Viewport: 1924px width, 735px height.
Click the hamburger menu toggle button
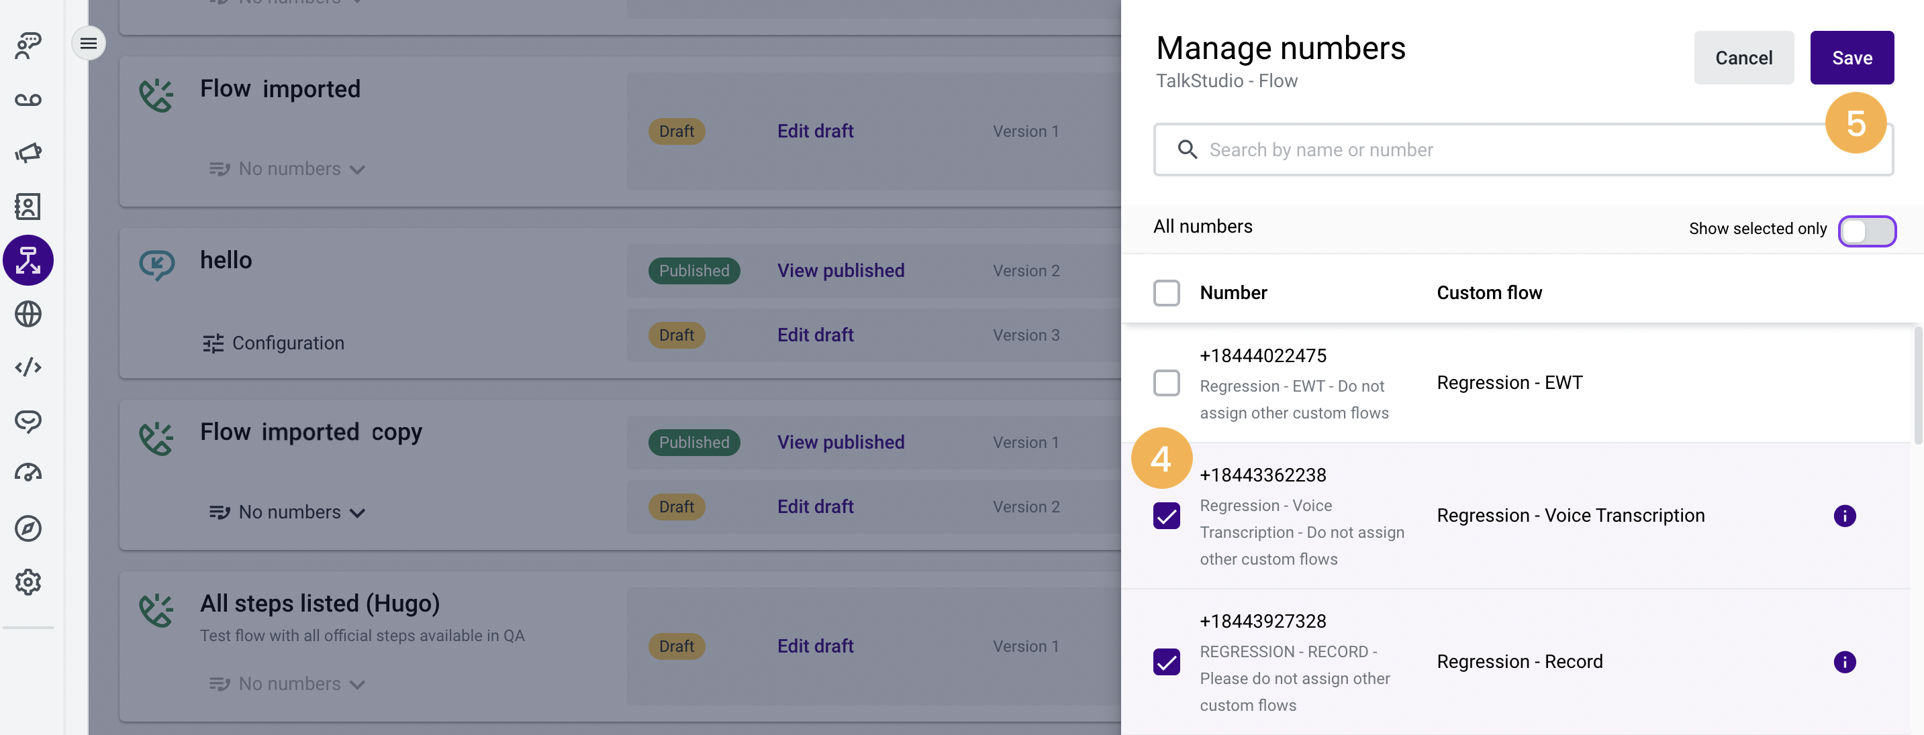pos(88,44)
